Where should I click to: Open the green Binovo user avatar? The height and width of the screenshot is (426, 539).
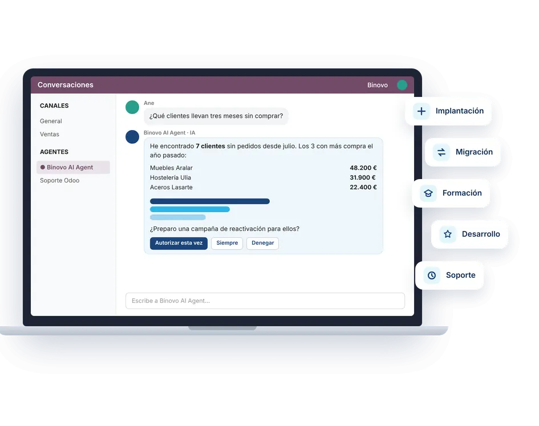pyautogui.click(x=402, y=85)
